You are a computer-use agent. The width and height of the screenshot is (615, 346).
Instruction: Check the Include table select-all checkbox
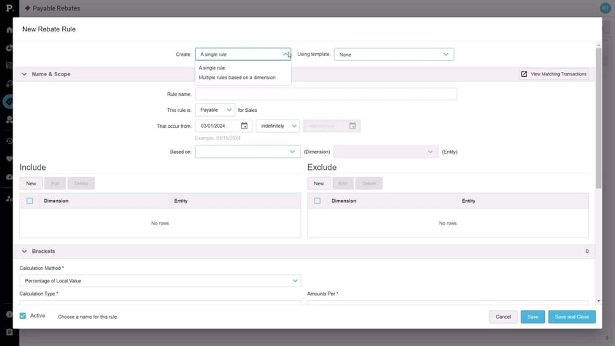click(x=30, y=201)
